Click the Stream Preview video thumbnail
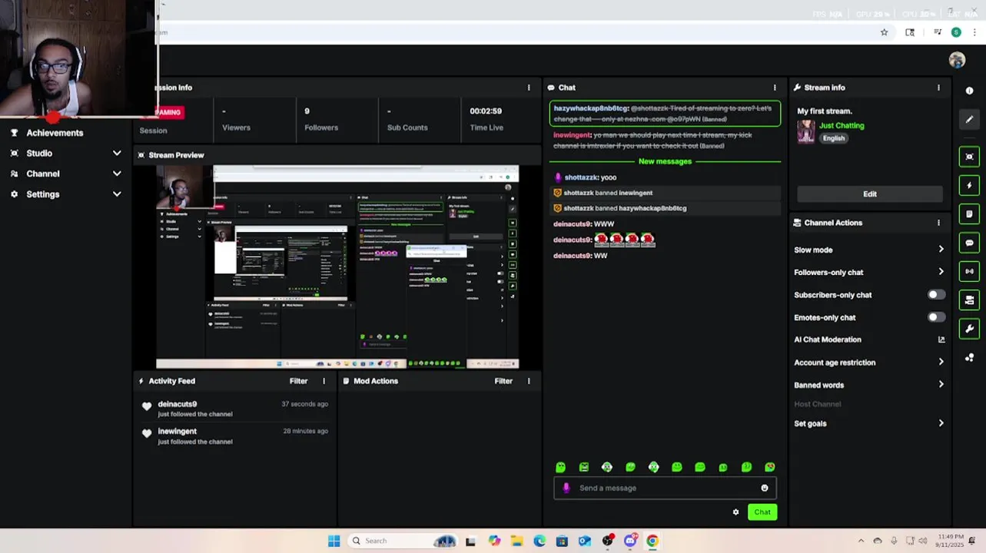This screenshot has height=553, width=986. pos(337,267)
